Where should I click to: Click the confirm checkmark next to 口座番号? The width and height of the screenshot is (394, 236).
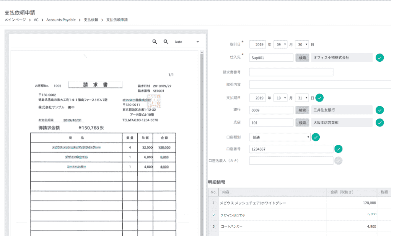339,149
